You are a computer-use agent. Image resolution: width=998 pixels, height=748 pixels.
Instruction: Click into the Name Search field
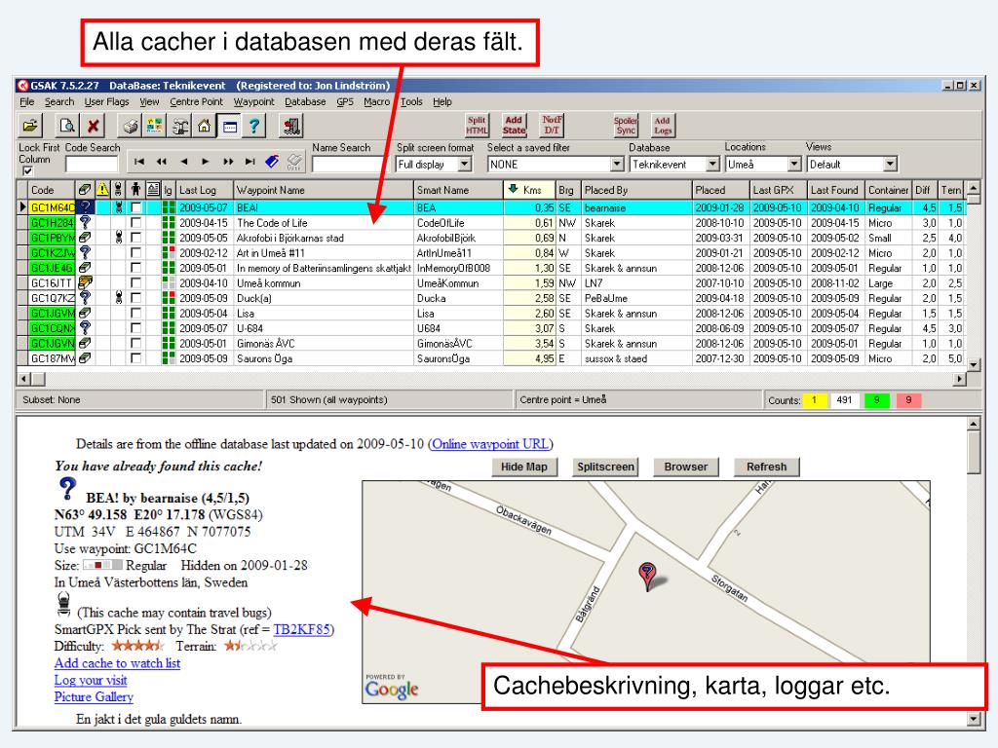click(x=350, y=164)
